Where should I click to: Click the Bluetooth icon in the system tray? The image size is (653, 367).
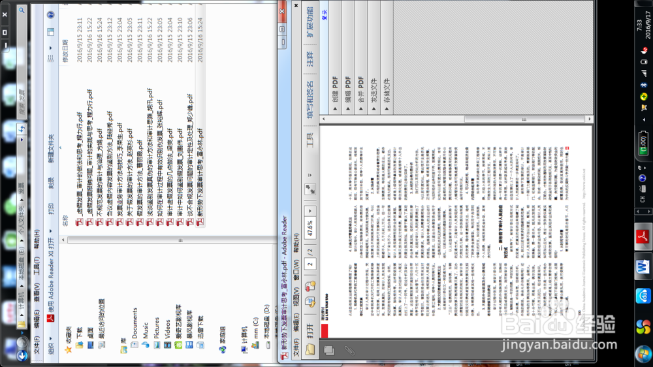click(x=643, y=85)
